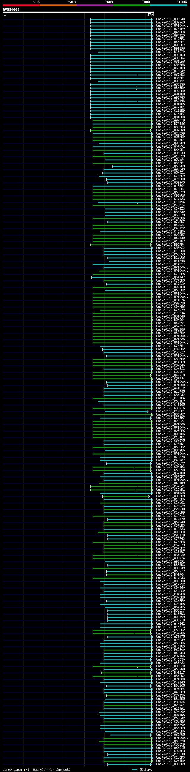Image resolution: width=190 pixels, height=772 pixels.
Task: Click the orange ~40% identity legend segment
Action: 58,5
